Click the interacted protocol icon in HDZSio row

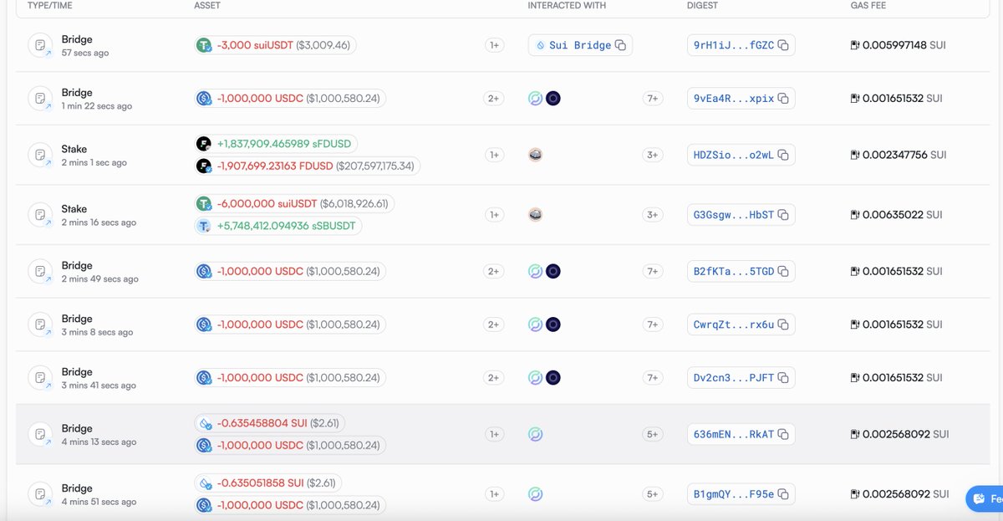click(x=536, y=155)
